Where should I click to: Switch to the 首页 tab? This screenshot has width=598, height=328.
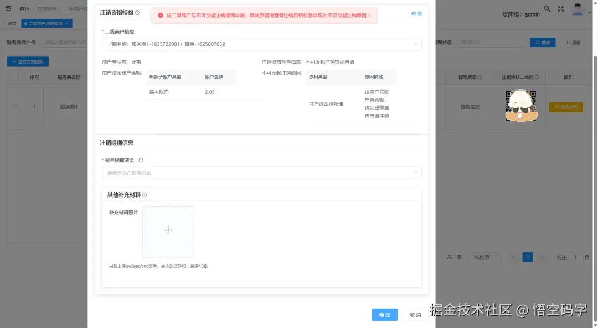click(12, 24)
